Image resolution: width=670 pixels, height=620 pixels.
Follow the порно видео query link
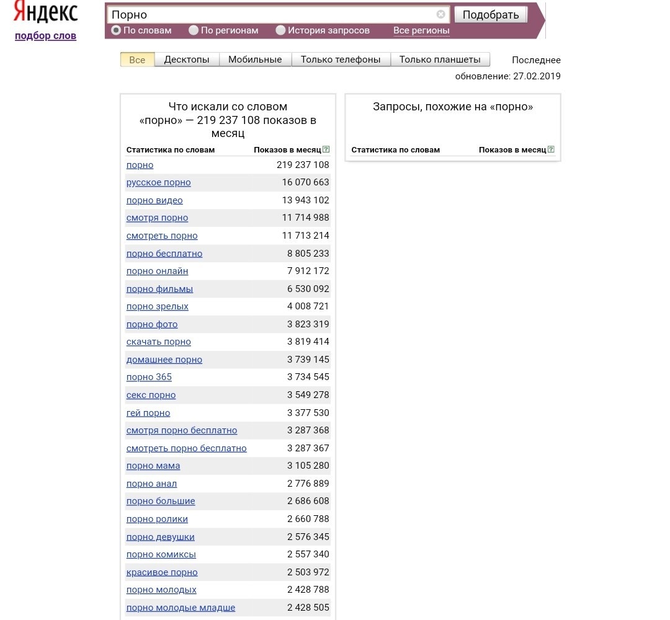click(x=154, y=200)
